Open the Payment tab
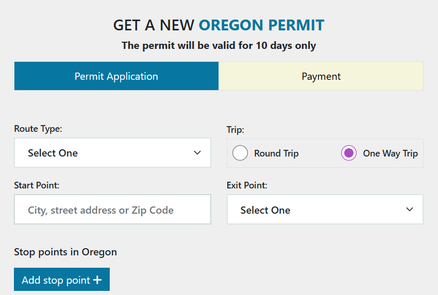The width and height of the screenshot is (438, 295). pyautogui.click(x=321, y=76)
